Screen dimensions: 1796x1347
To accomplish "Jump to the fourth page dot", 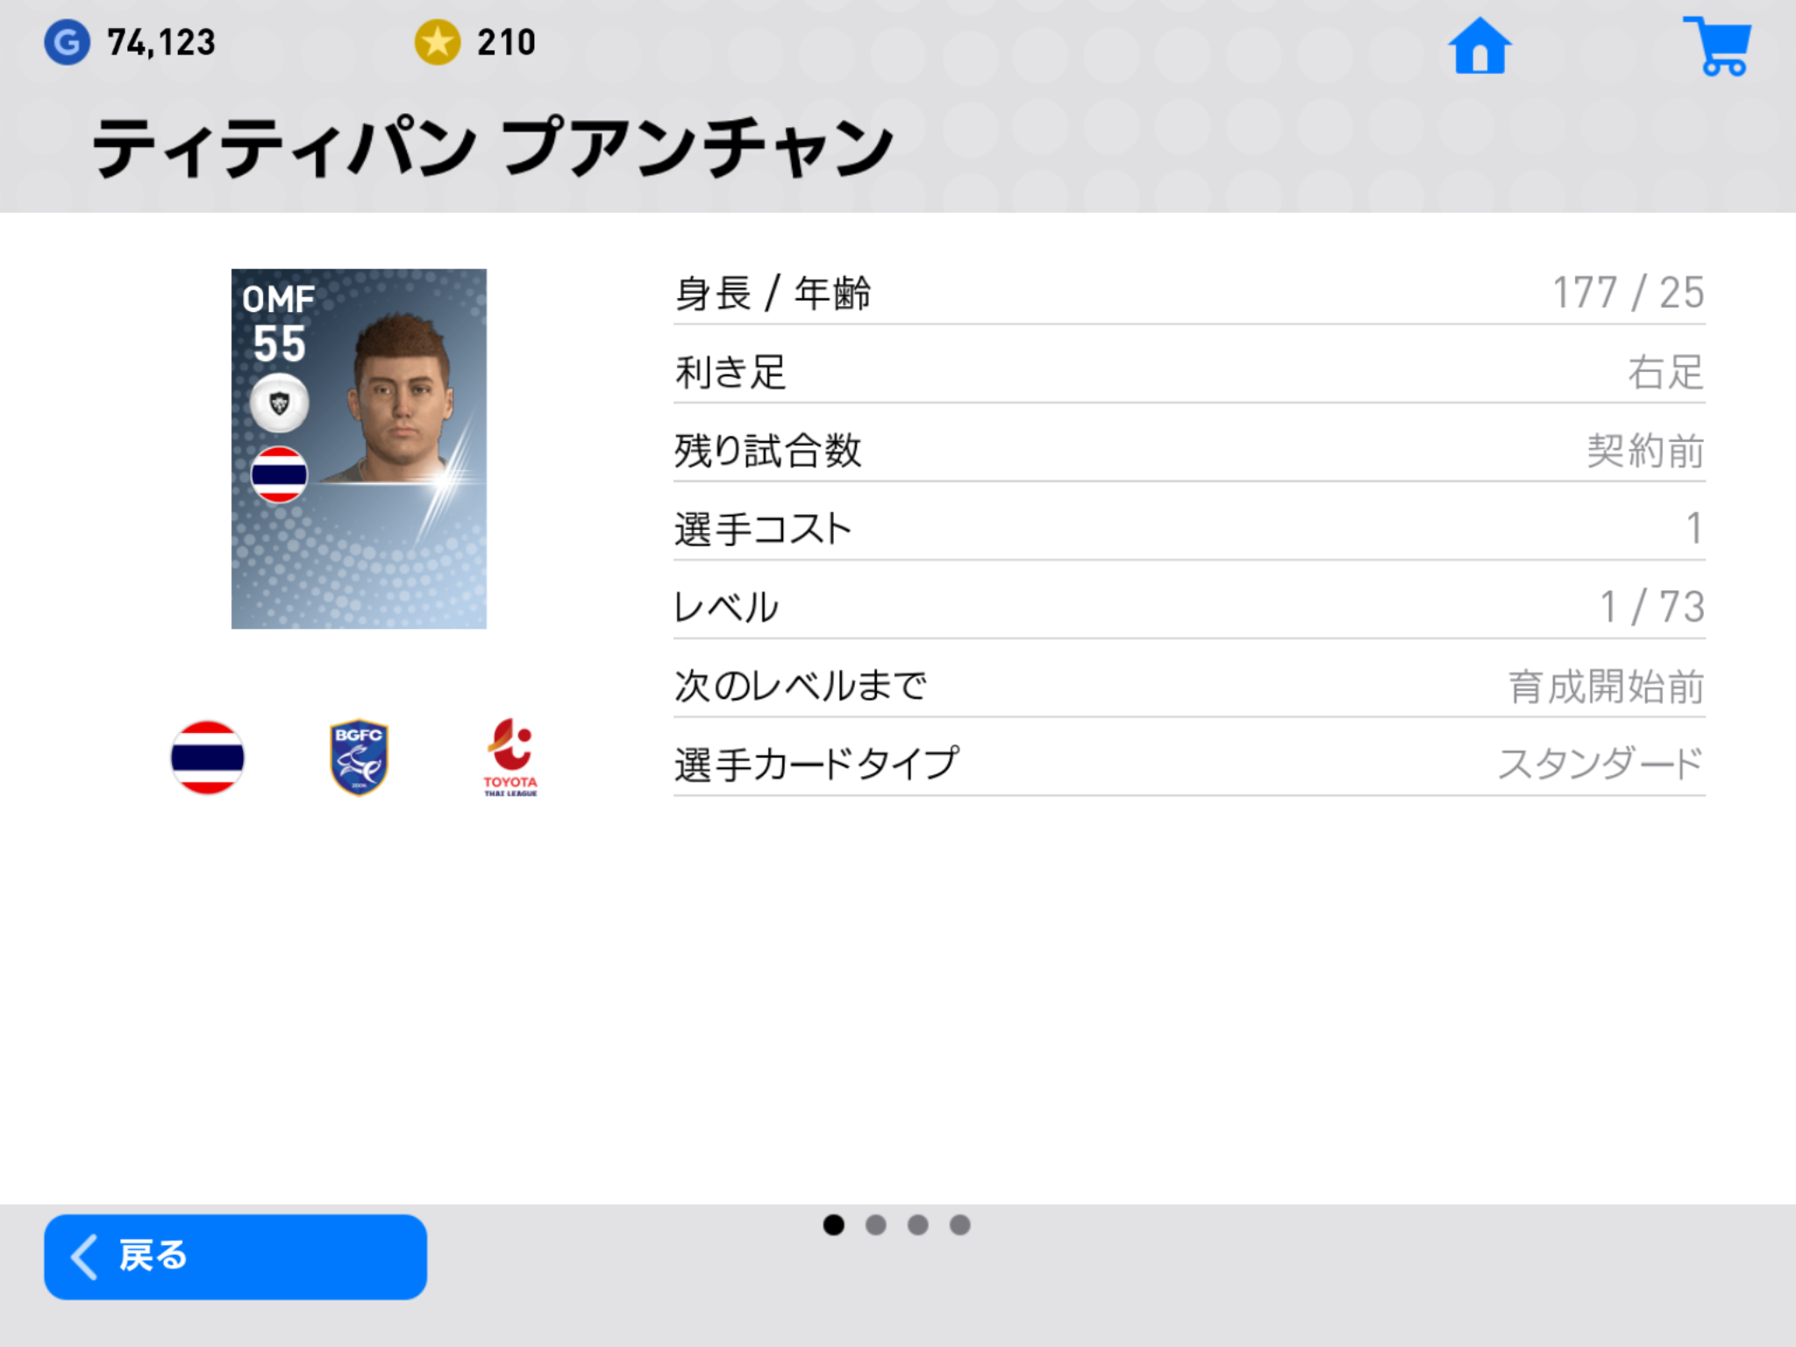I will (x=960, y=1225).
